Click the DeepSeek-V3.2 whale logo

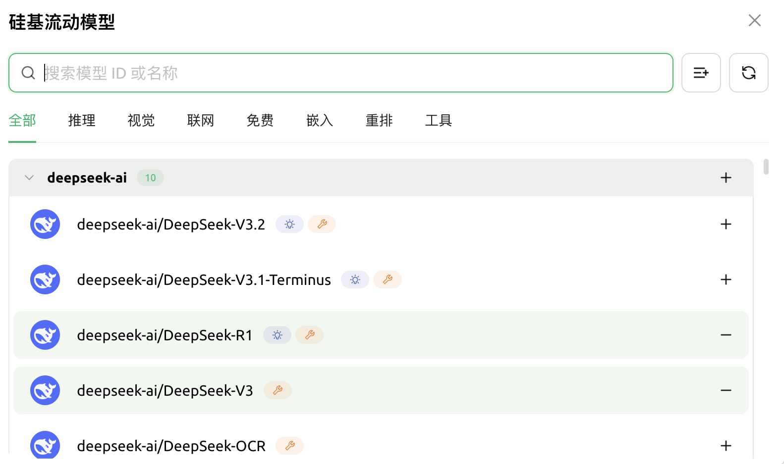pos(45,224)
